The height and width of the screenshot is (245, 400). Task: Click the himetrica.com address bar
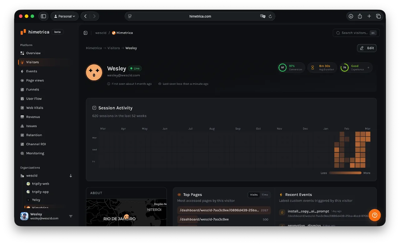tap(200, 16)
